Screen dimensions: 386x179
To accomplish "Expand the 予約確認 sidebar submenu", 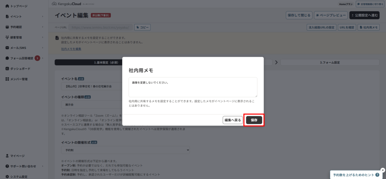I will tap(43, 27).
